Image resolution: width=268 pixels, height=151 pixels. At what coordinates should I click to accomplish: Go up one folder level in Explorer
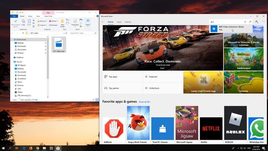pos(23,33)
